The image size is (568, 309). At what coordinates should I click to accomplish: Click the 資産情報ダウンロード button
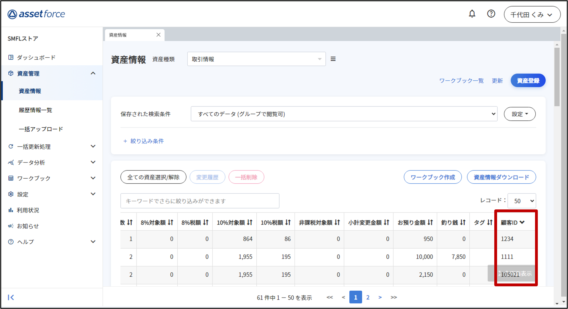pos(501,177)
